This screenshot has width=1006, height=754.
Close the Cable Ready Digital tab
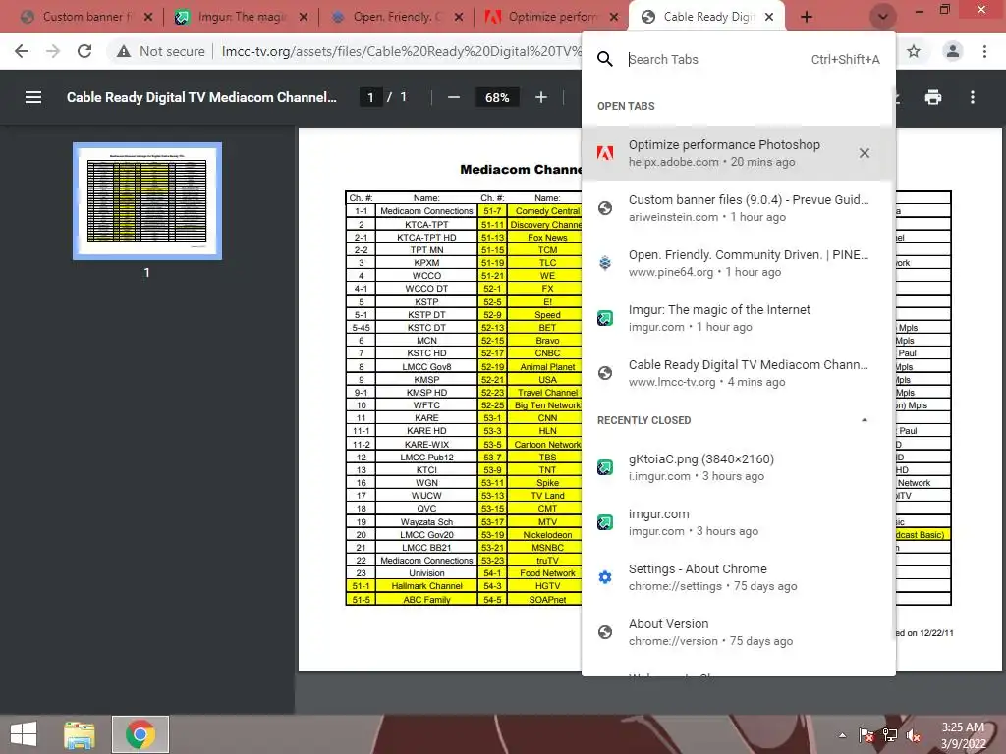tap(769, 18)
